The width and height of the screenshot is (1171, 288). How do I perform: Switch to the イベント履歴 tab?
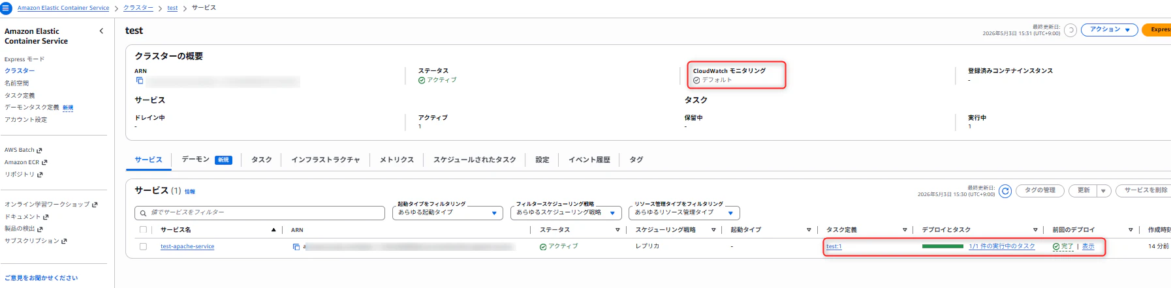589,160
